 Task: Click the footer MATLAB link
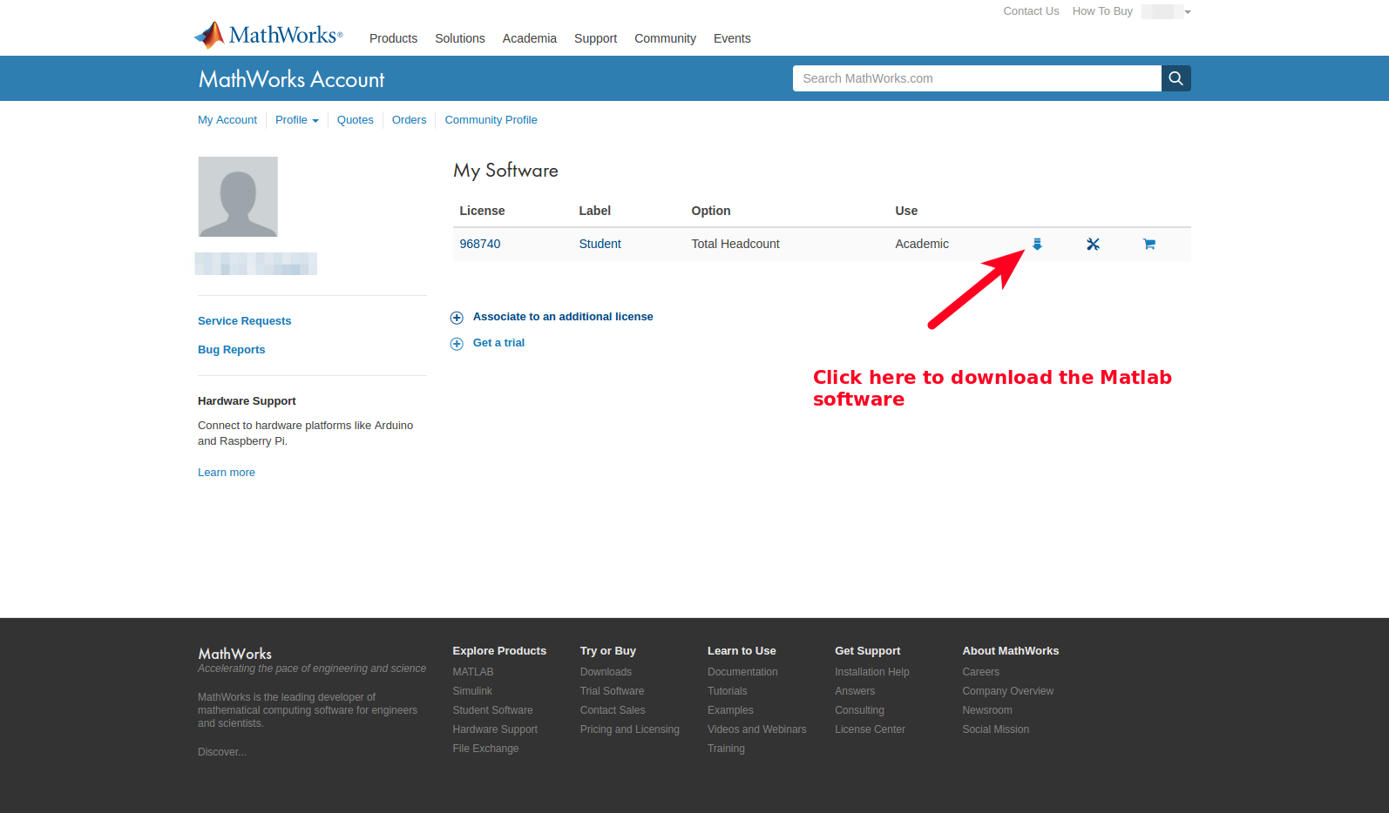473,672
